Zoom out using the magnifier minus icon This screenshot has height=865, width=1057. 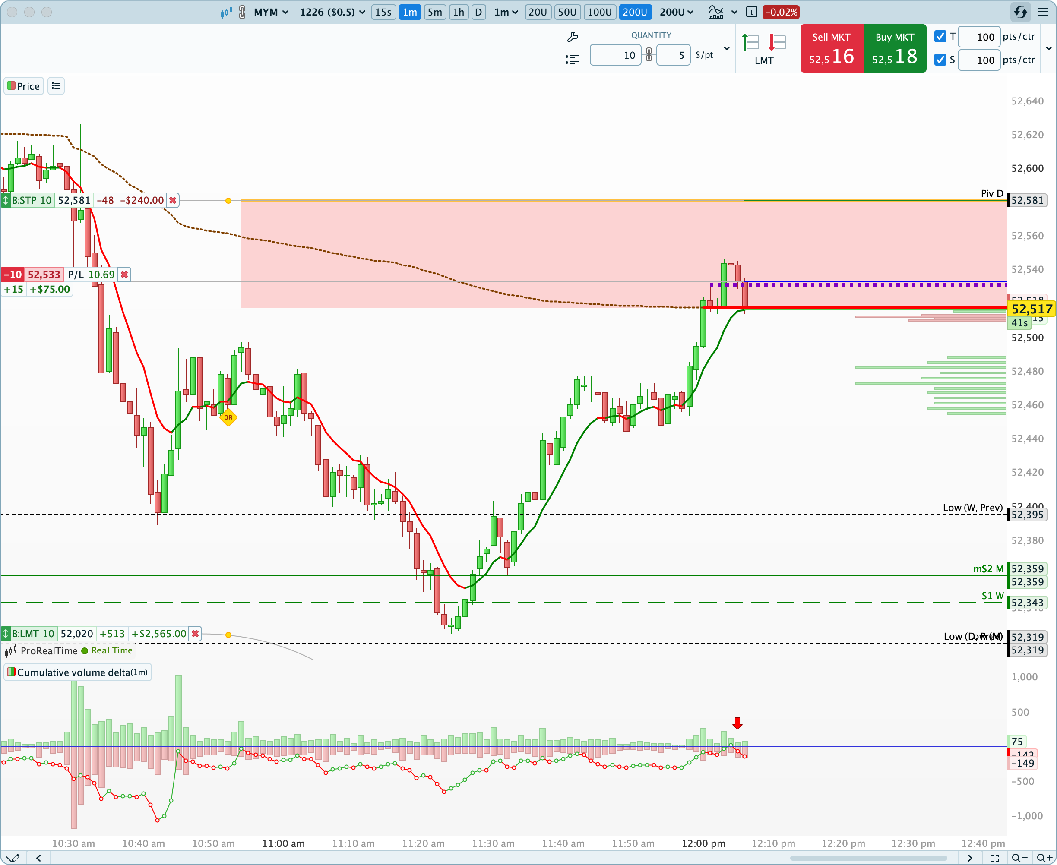(x=1019, y=858)
